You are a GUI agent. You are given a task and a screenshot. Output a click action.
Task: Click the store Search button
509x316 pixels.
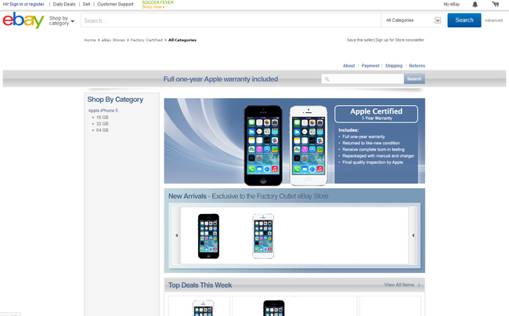tap(414, 78)
